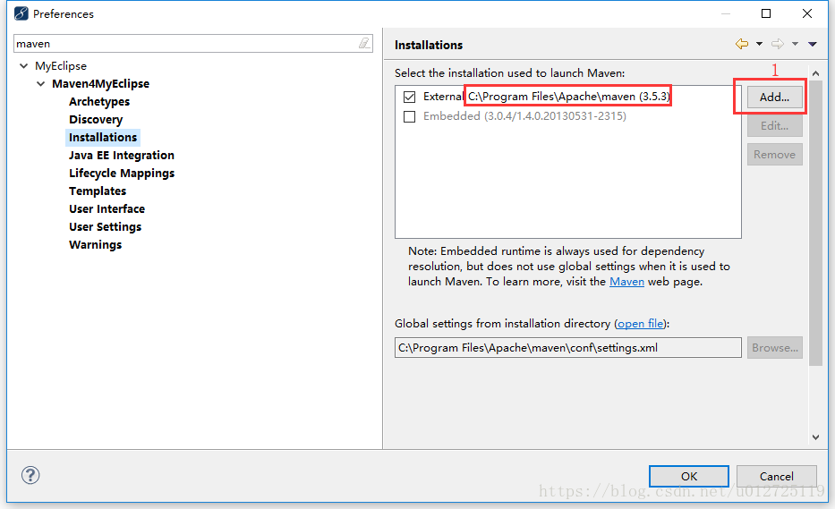Open Lifecycle Mappings preferences
Screen dimensions: 835x509
coord(122,173)
